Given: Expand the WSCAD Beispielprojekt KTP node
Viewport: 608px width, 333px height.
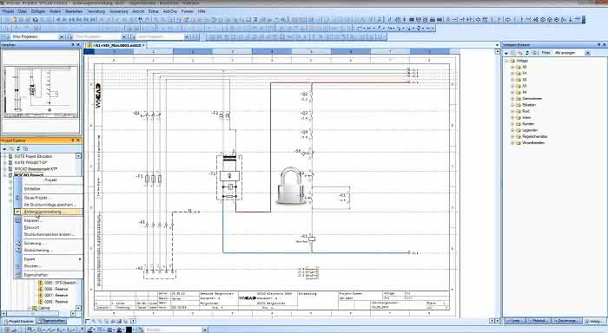Looking at the screenshot, I should pyautogui.click(x=4, y=169).
